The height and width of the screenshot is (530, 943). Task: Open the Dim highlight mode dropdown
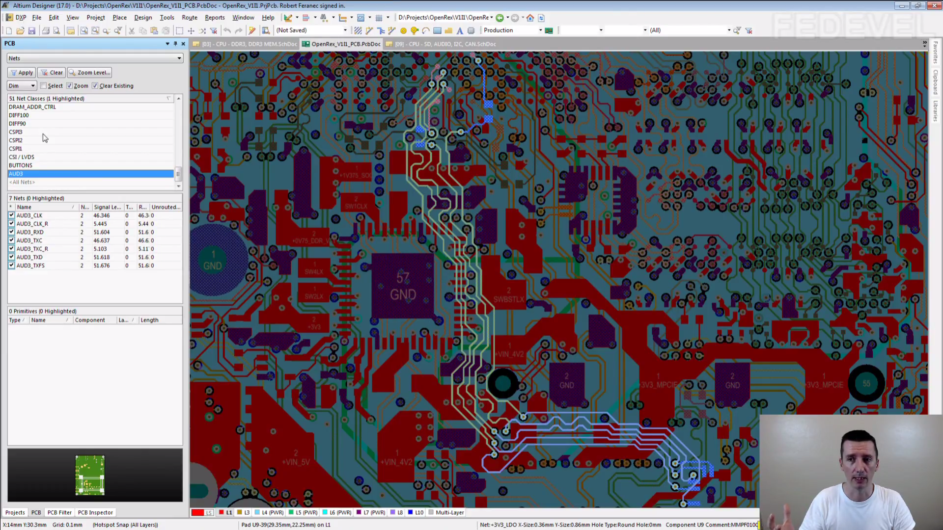(x=33, y=86)
